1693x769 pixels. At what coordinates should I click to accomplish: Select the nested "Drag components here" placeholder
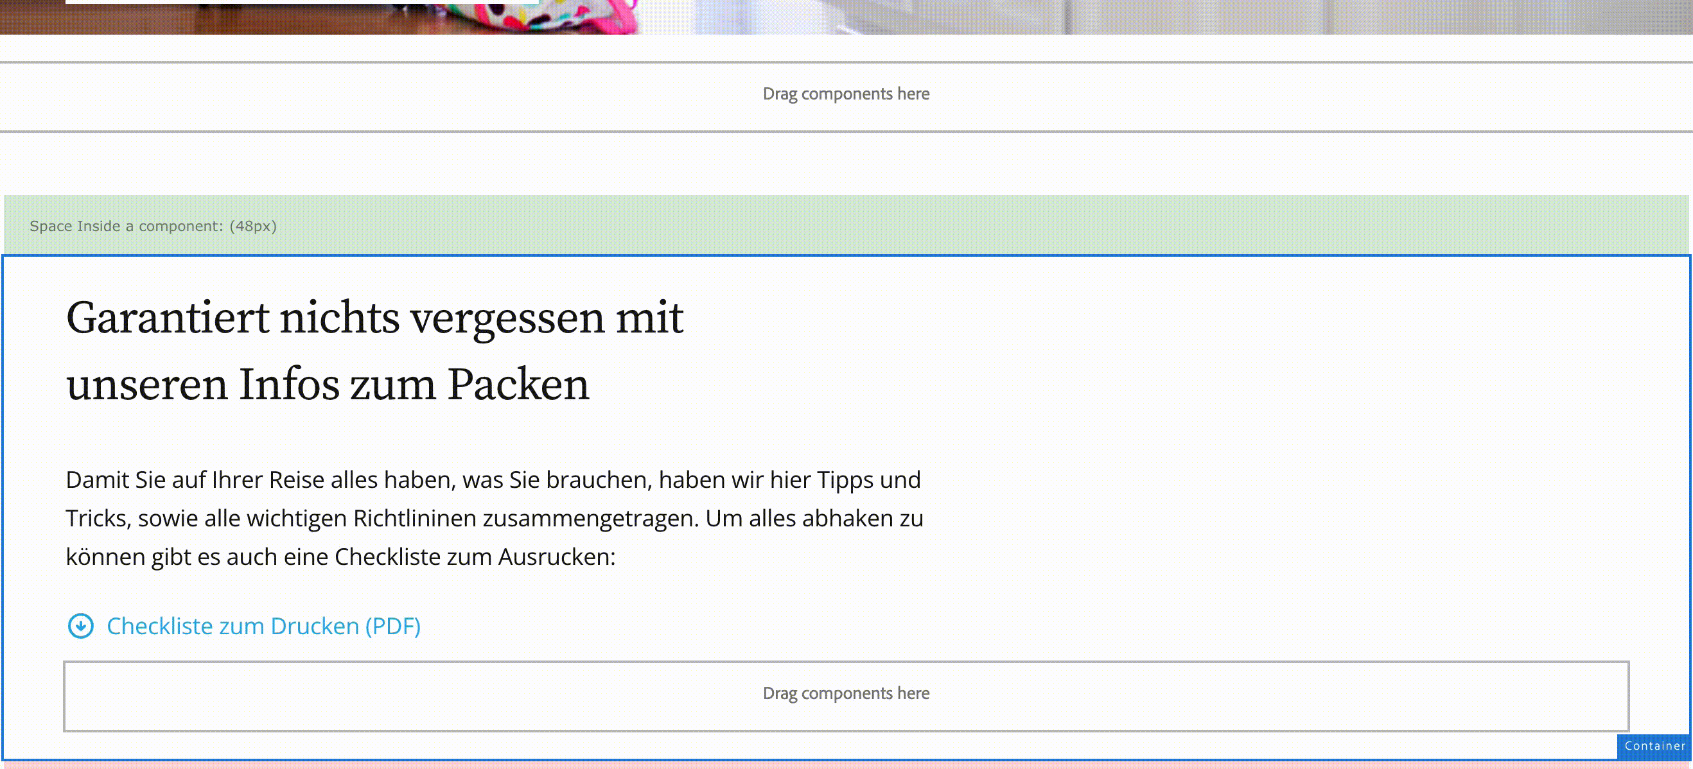pos(846,693)
